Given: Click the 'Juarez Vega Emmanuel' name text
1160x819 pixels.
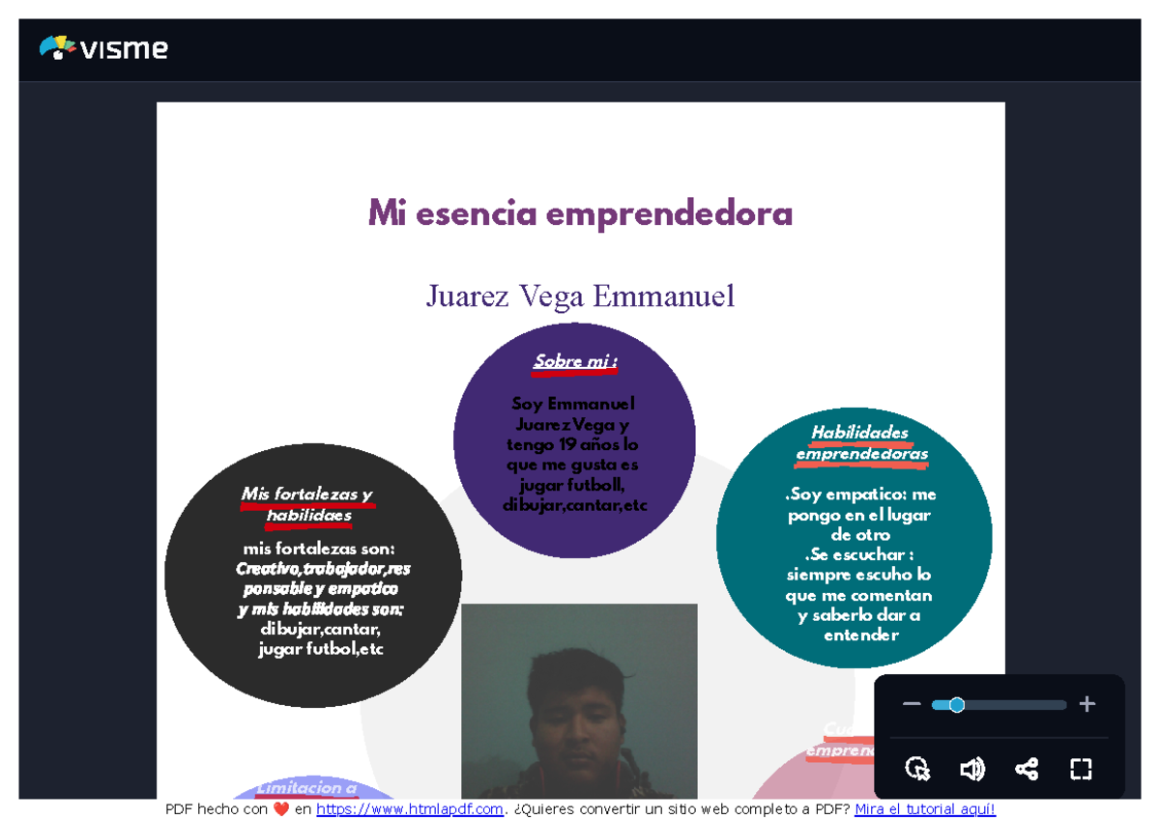Looking at the screenshot, I should (580, 296).
